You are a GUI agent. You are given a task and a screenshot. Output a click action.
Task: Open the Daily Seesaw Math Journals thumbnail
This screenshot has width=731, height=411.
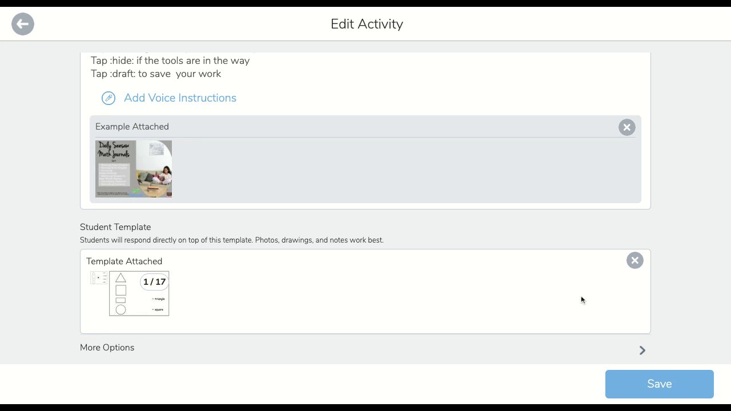pyautogui.click(x=134, y=169)
